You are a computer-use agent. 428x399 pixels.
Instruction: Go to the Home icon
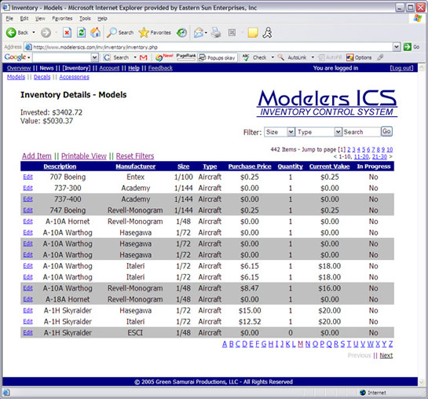pos(96,33)
